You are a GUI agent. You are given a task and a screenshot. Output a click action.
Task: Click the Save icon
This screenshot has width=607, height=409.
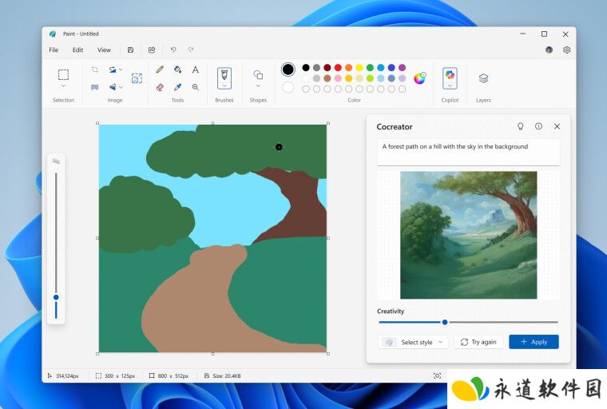(130, 50)
